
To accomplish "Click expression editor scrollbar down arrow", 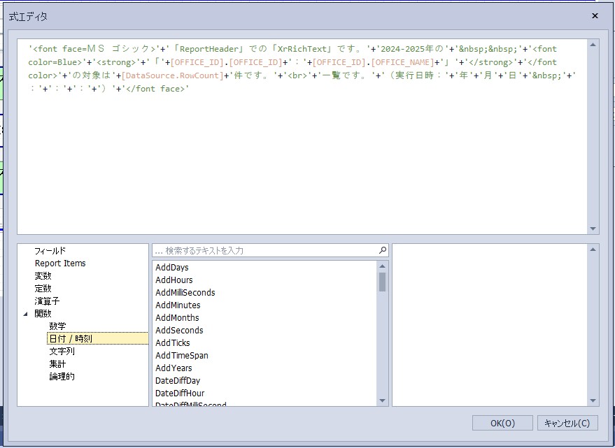I will 593,229.
